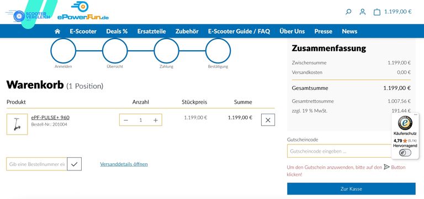
Task: Open the Über Uns menu
Action: point(292,31)
